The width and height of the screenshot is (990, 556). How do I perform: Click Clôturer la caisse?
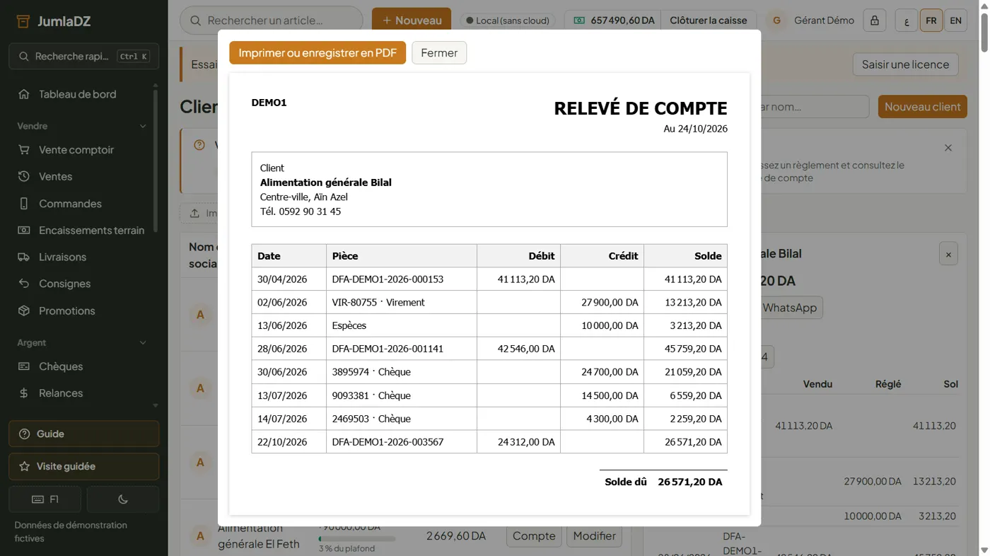pos(709,21)
